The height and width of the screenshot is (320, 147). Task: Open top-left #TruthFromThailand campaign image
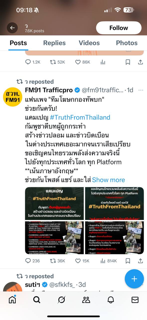(55, 203)
